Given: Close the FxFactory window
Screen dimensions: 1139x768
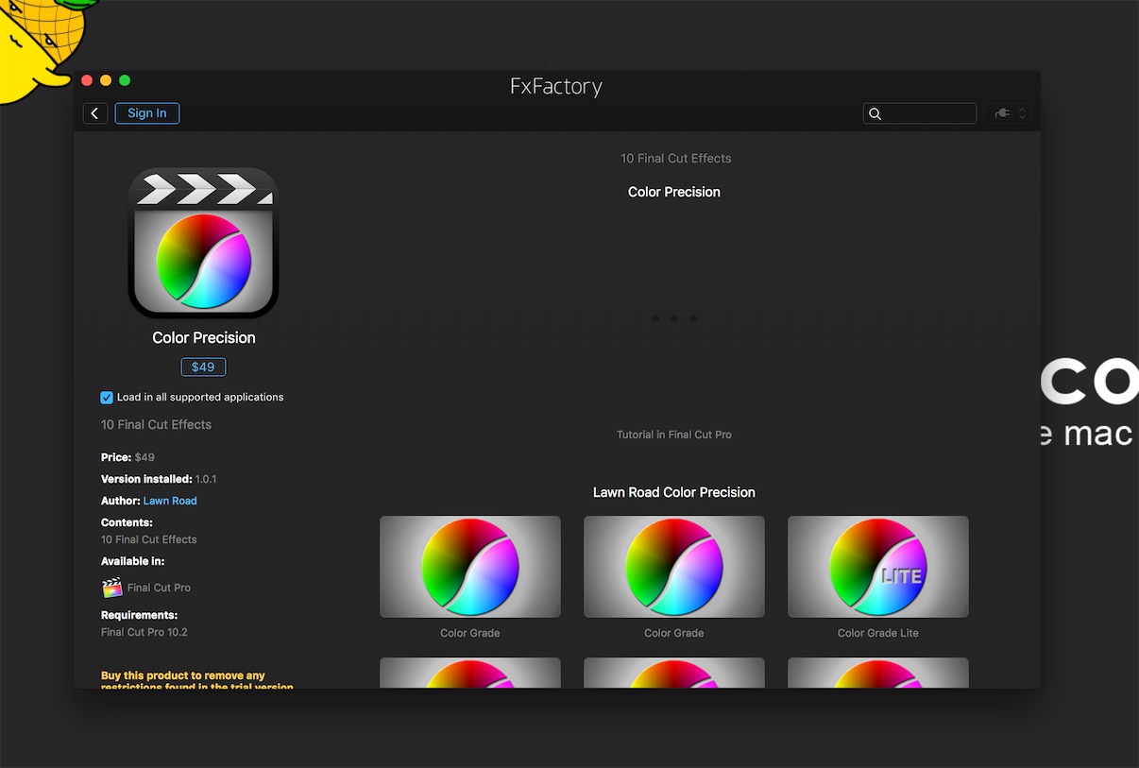Looking at the screenshot, I should tap(88, 81).
